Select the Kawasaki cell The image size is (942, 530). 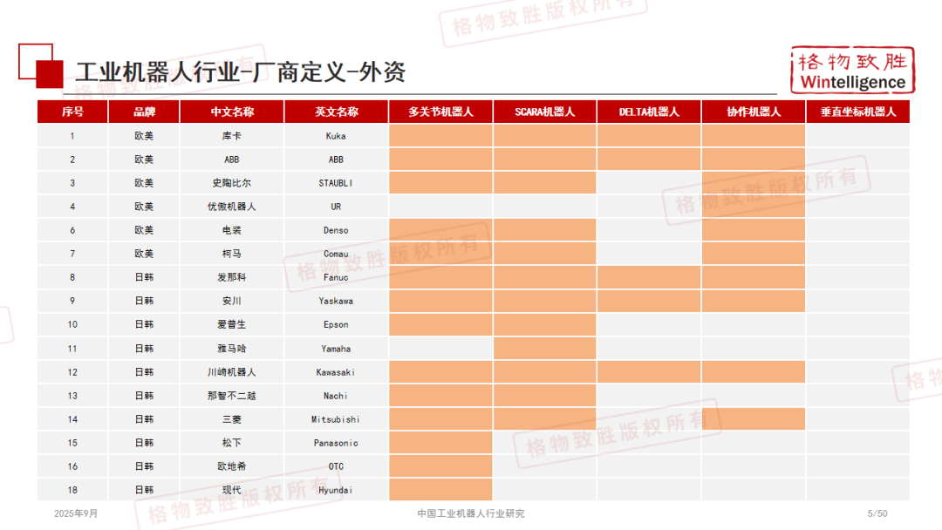(337, 372)
